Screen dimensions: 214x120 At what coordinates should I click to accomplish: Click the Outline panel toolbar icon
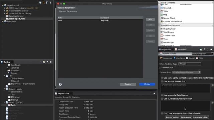[x=44, y=62]
